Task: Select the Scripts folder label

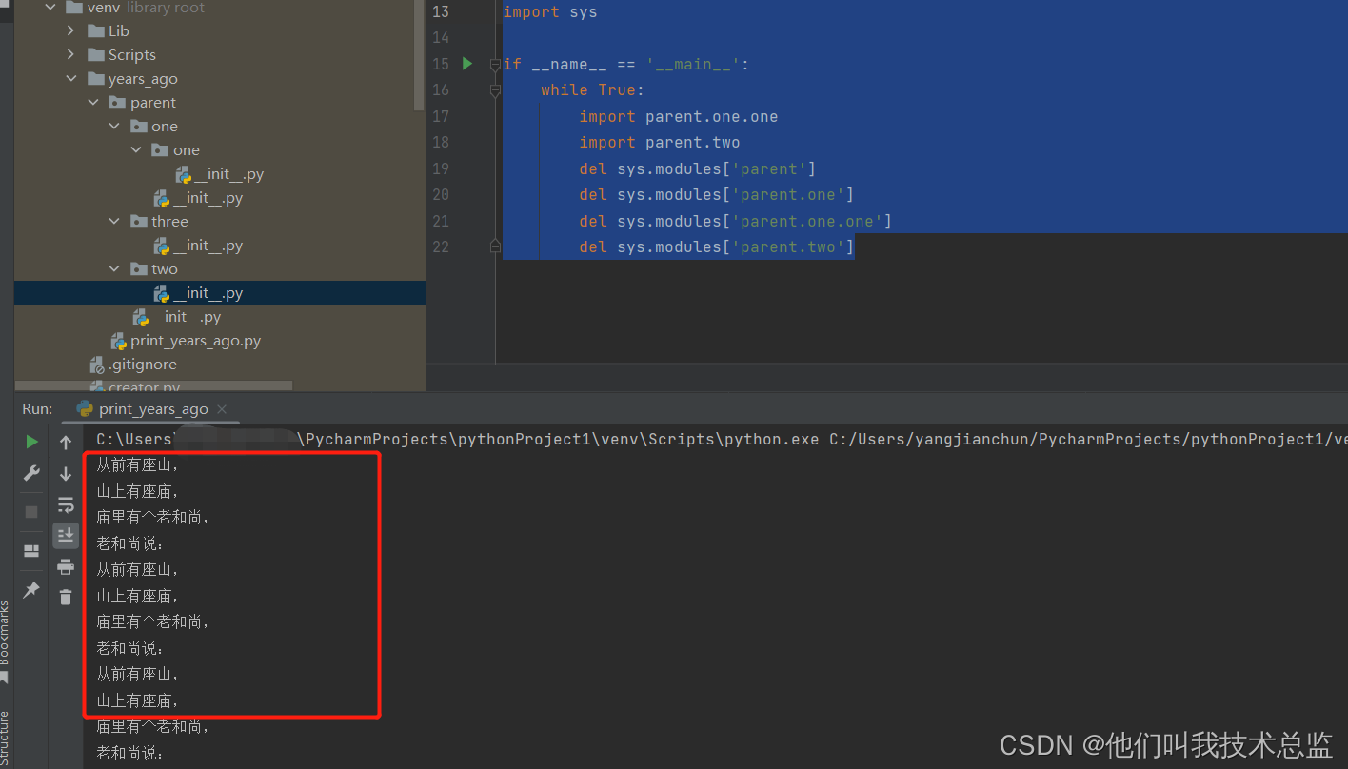Action: [132, 54]
